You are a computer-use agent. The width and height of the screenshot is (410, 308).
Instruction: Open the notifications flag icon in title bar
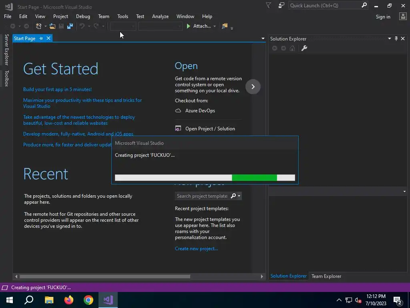(269, 6)
